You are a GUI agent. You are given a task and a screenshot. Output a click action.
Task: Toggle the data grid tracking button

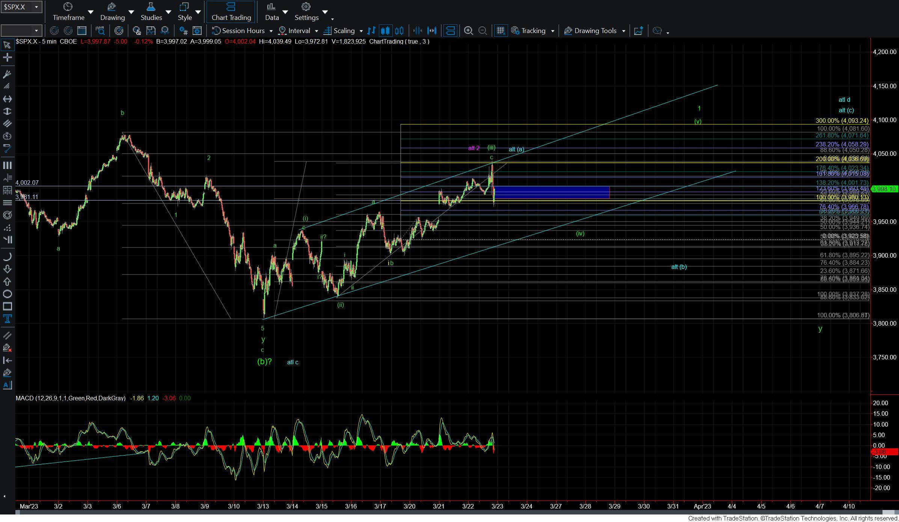tap(501, 31)
